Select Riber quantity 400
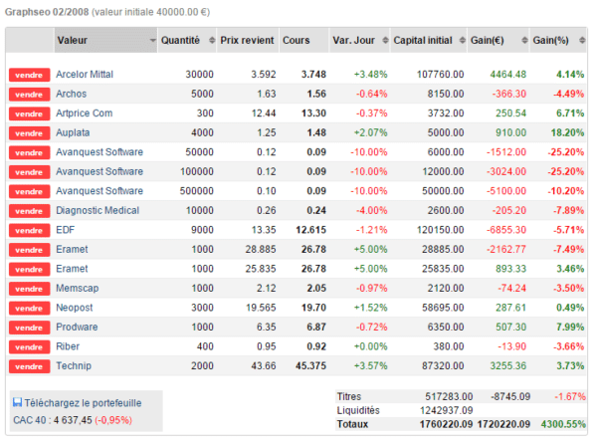 205,346
